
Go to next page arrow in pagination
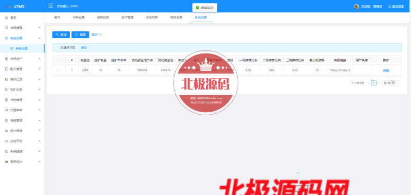tap(379, 83)
